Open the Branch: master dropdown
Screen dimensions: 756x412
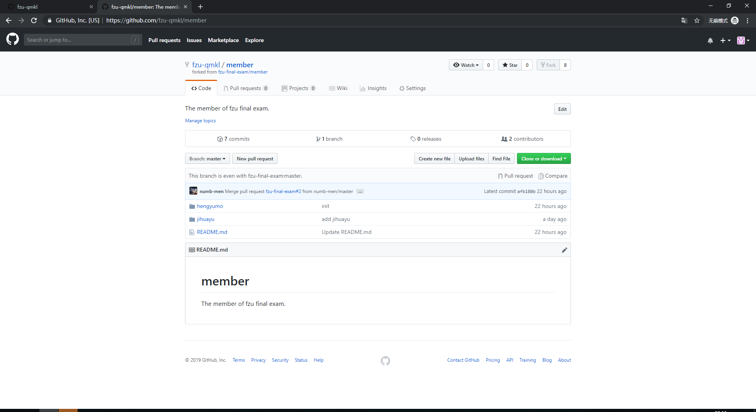[x=208, y=158]
